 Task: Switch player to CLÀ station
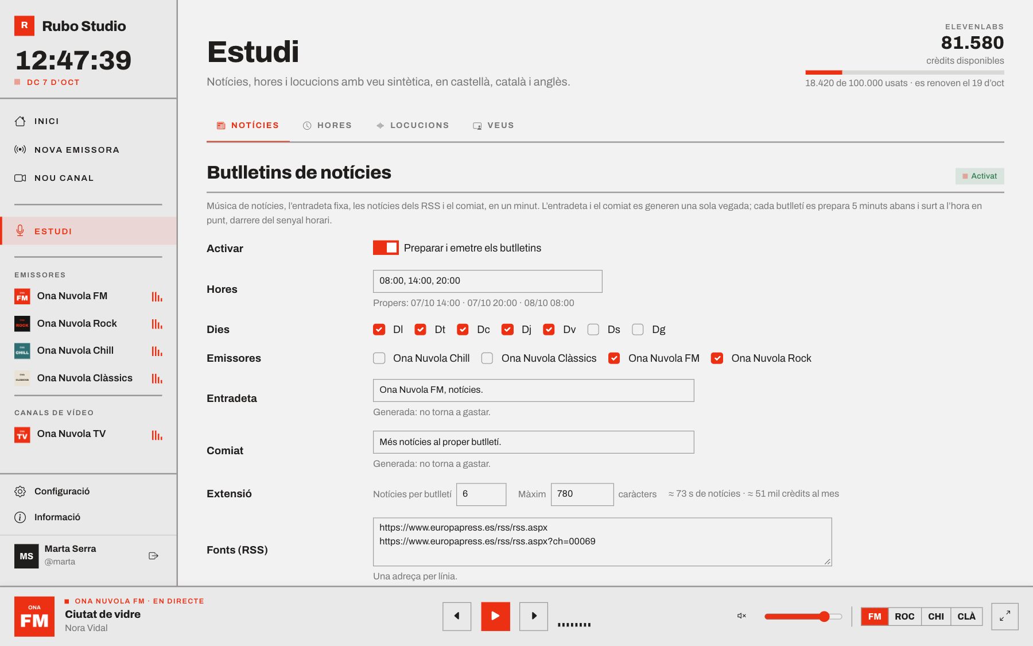pyautogui.click(x=966, y=616)
